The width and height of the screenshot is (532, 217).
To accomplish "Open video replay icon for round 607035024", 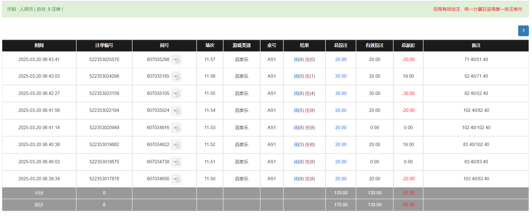I will 176,110.
